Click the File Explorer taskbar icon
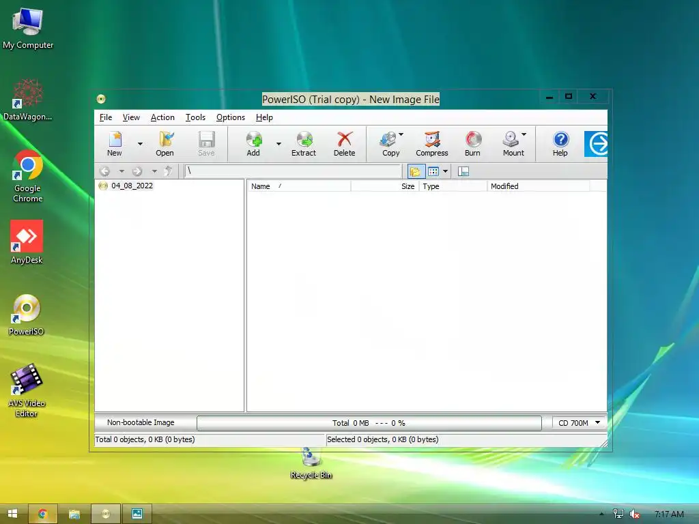Viewport: 699px width, 524px height. coord(74,514)
